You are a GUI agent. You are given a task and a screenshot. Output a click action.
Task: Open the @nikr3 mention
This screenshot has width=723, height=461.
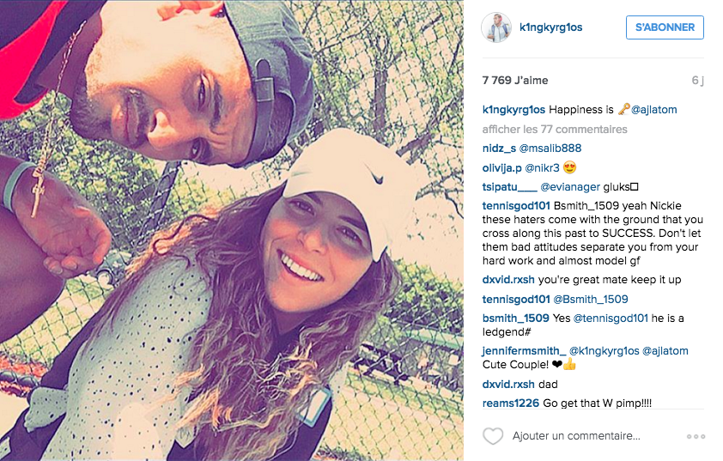tap(543, 167)
